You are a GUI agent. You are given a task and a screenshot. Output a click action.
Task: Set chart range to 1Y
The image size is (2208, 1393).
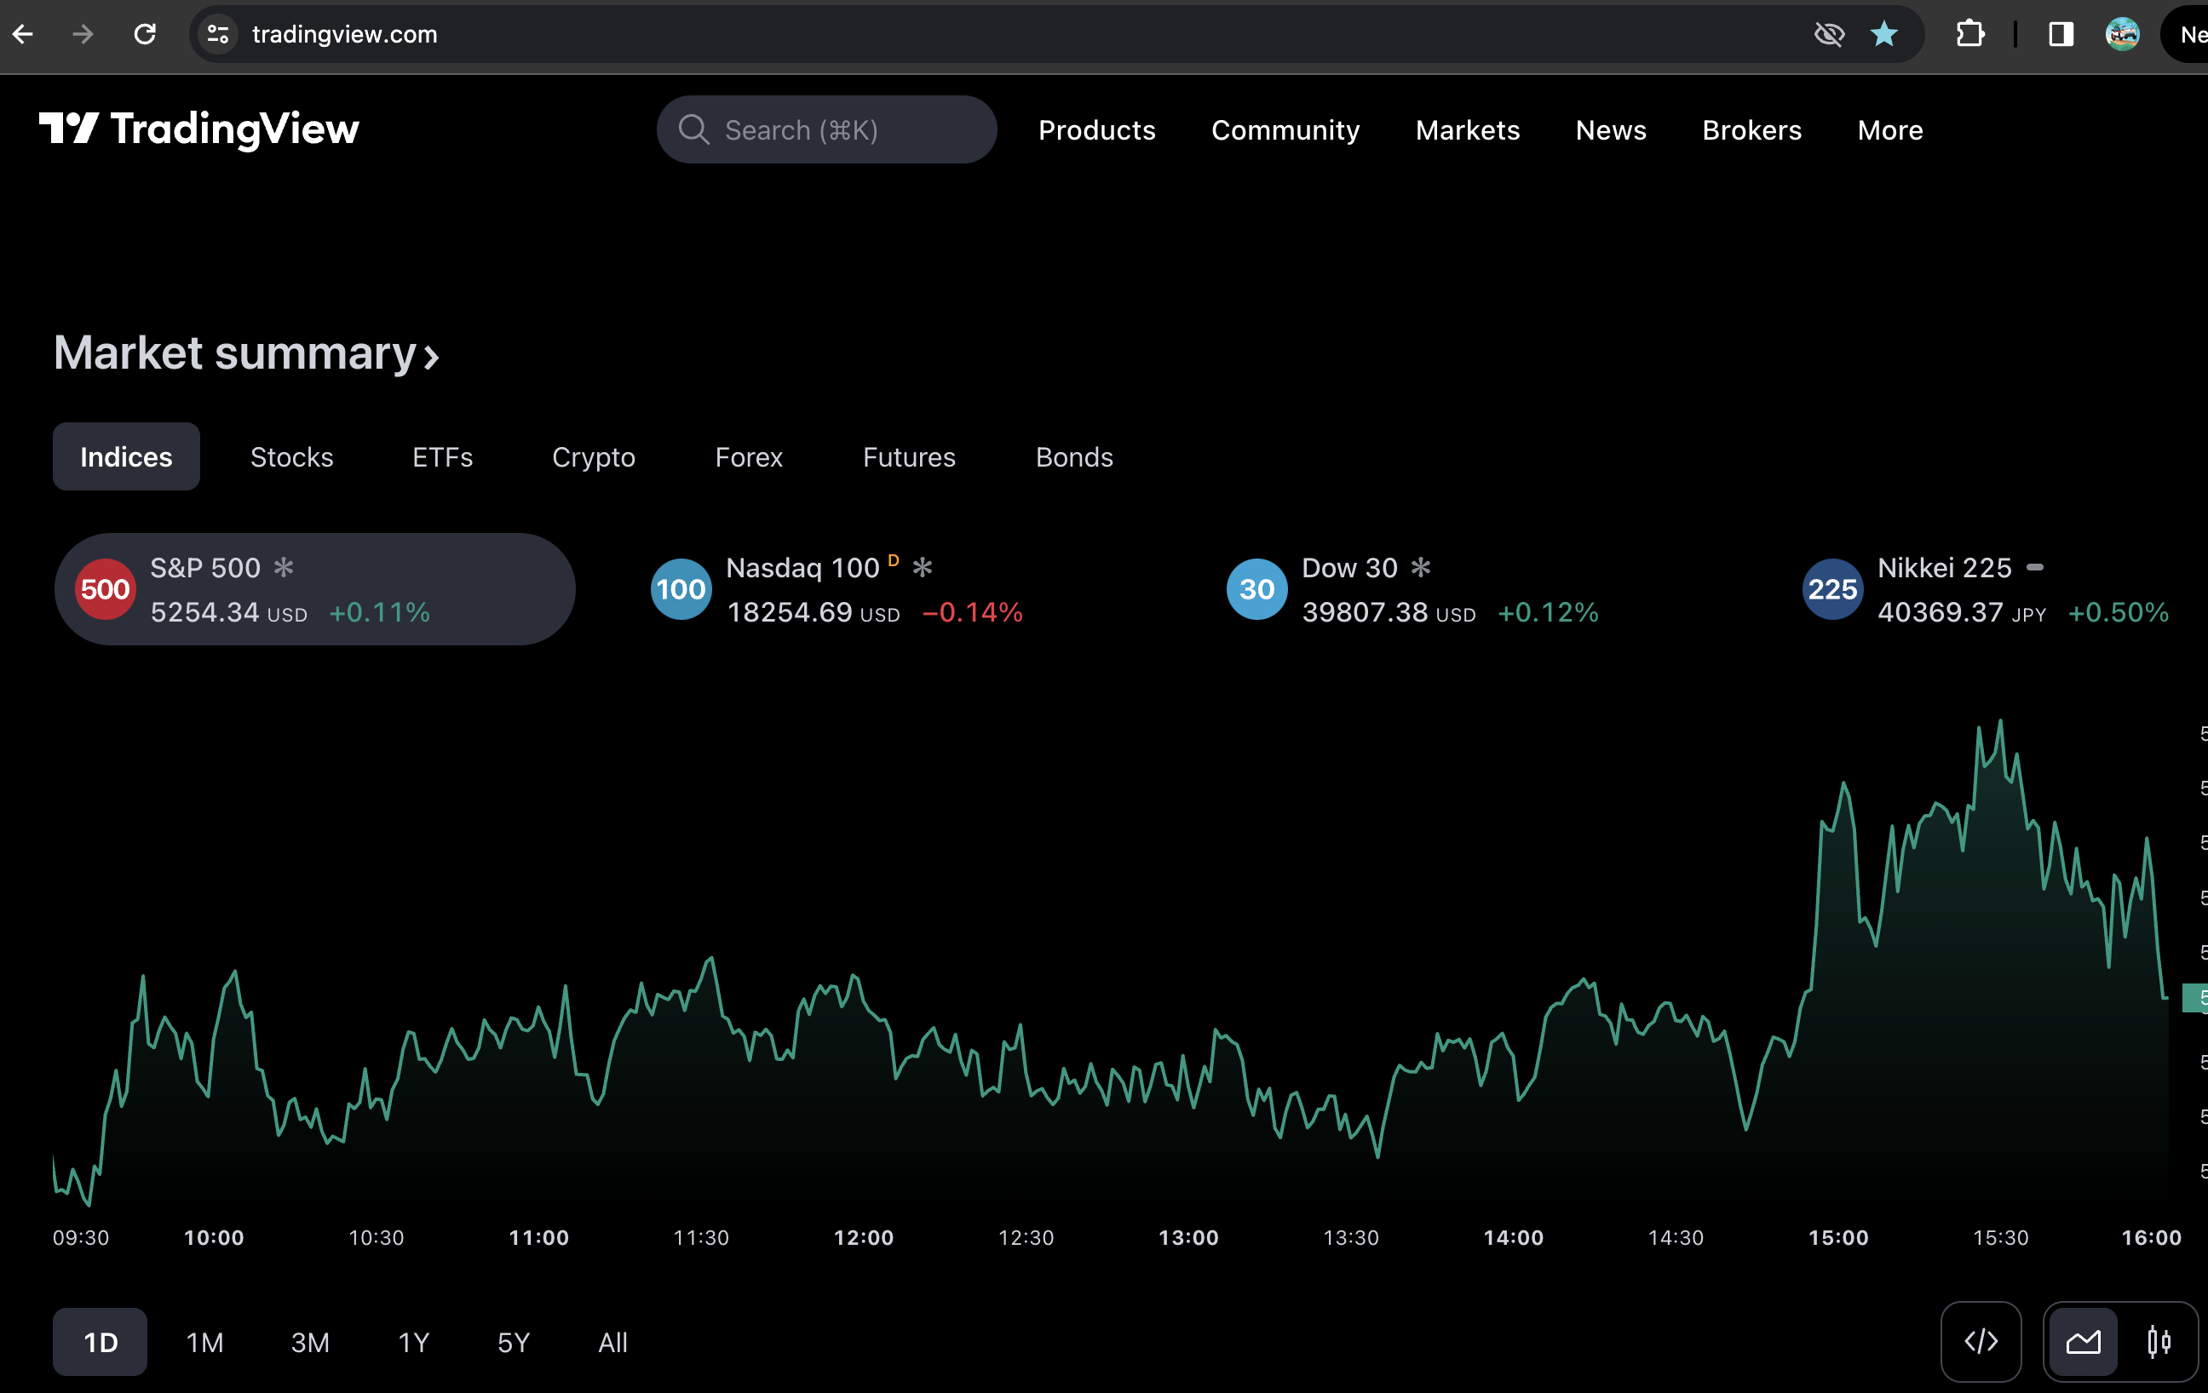[413, 1342]
